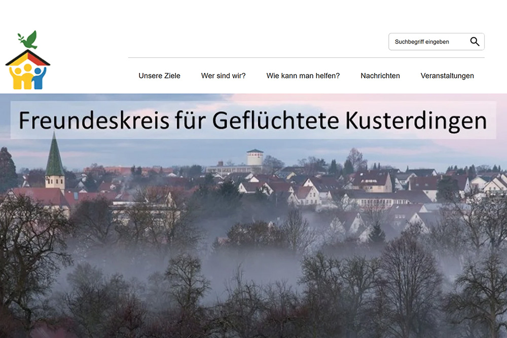Open the 'Nachrichten' section
This screenshot has width=507, height=338.
[x=380, y=76]
